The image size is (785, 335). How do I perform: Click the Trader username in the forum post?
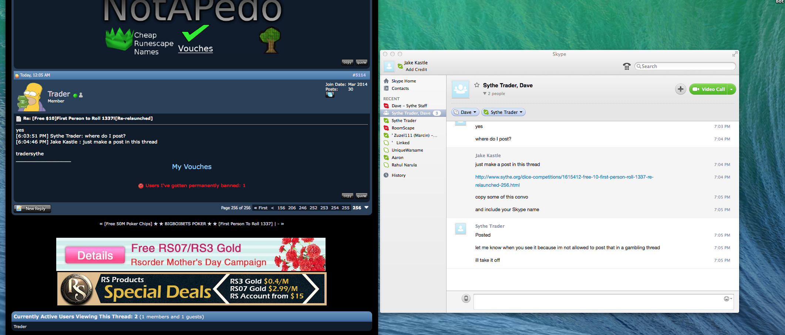coord(59,94)
